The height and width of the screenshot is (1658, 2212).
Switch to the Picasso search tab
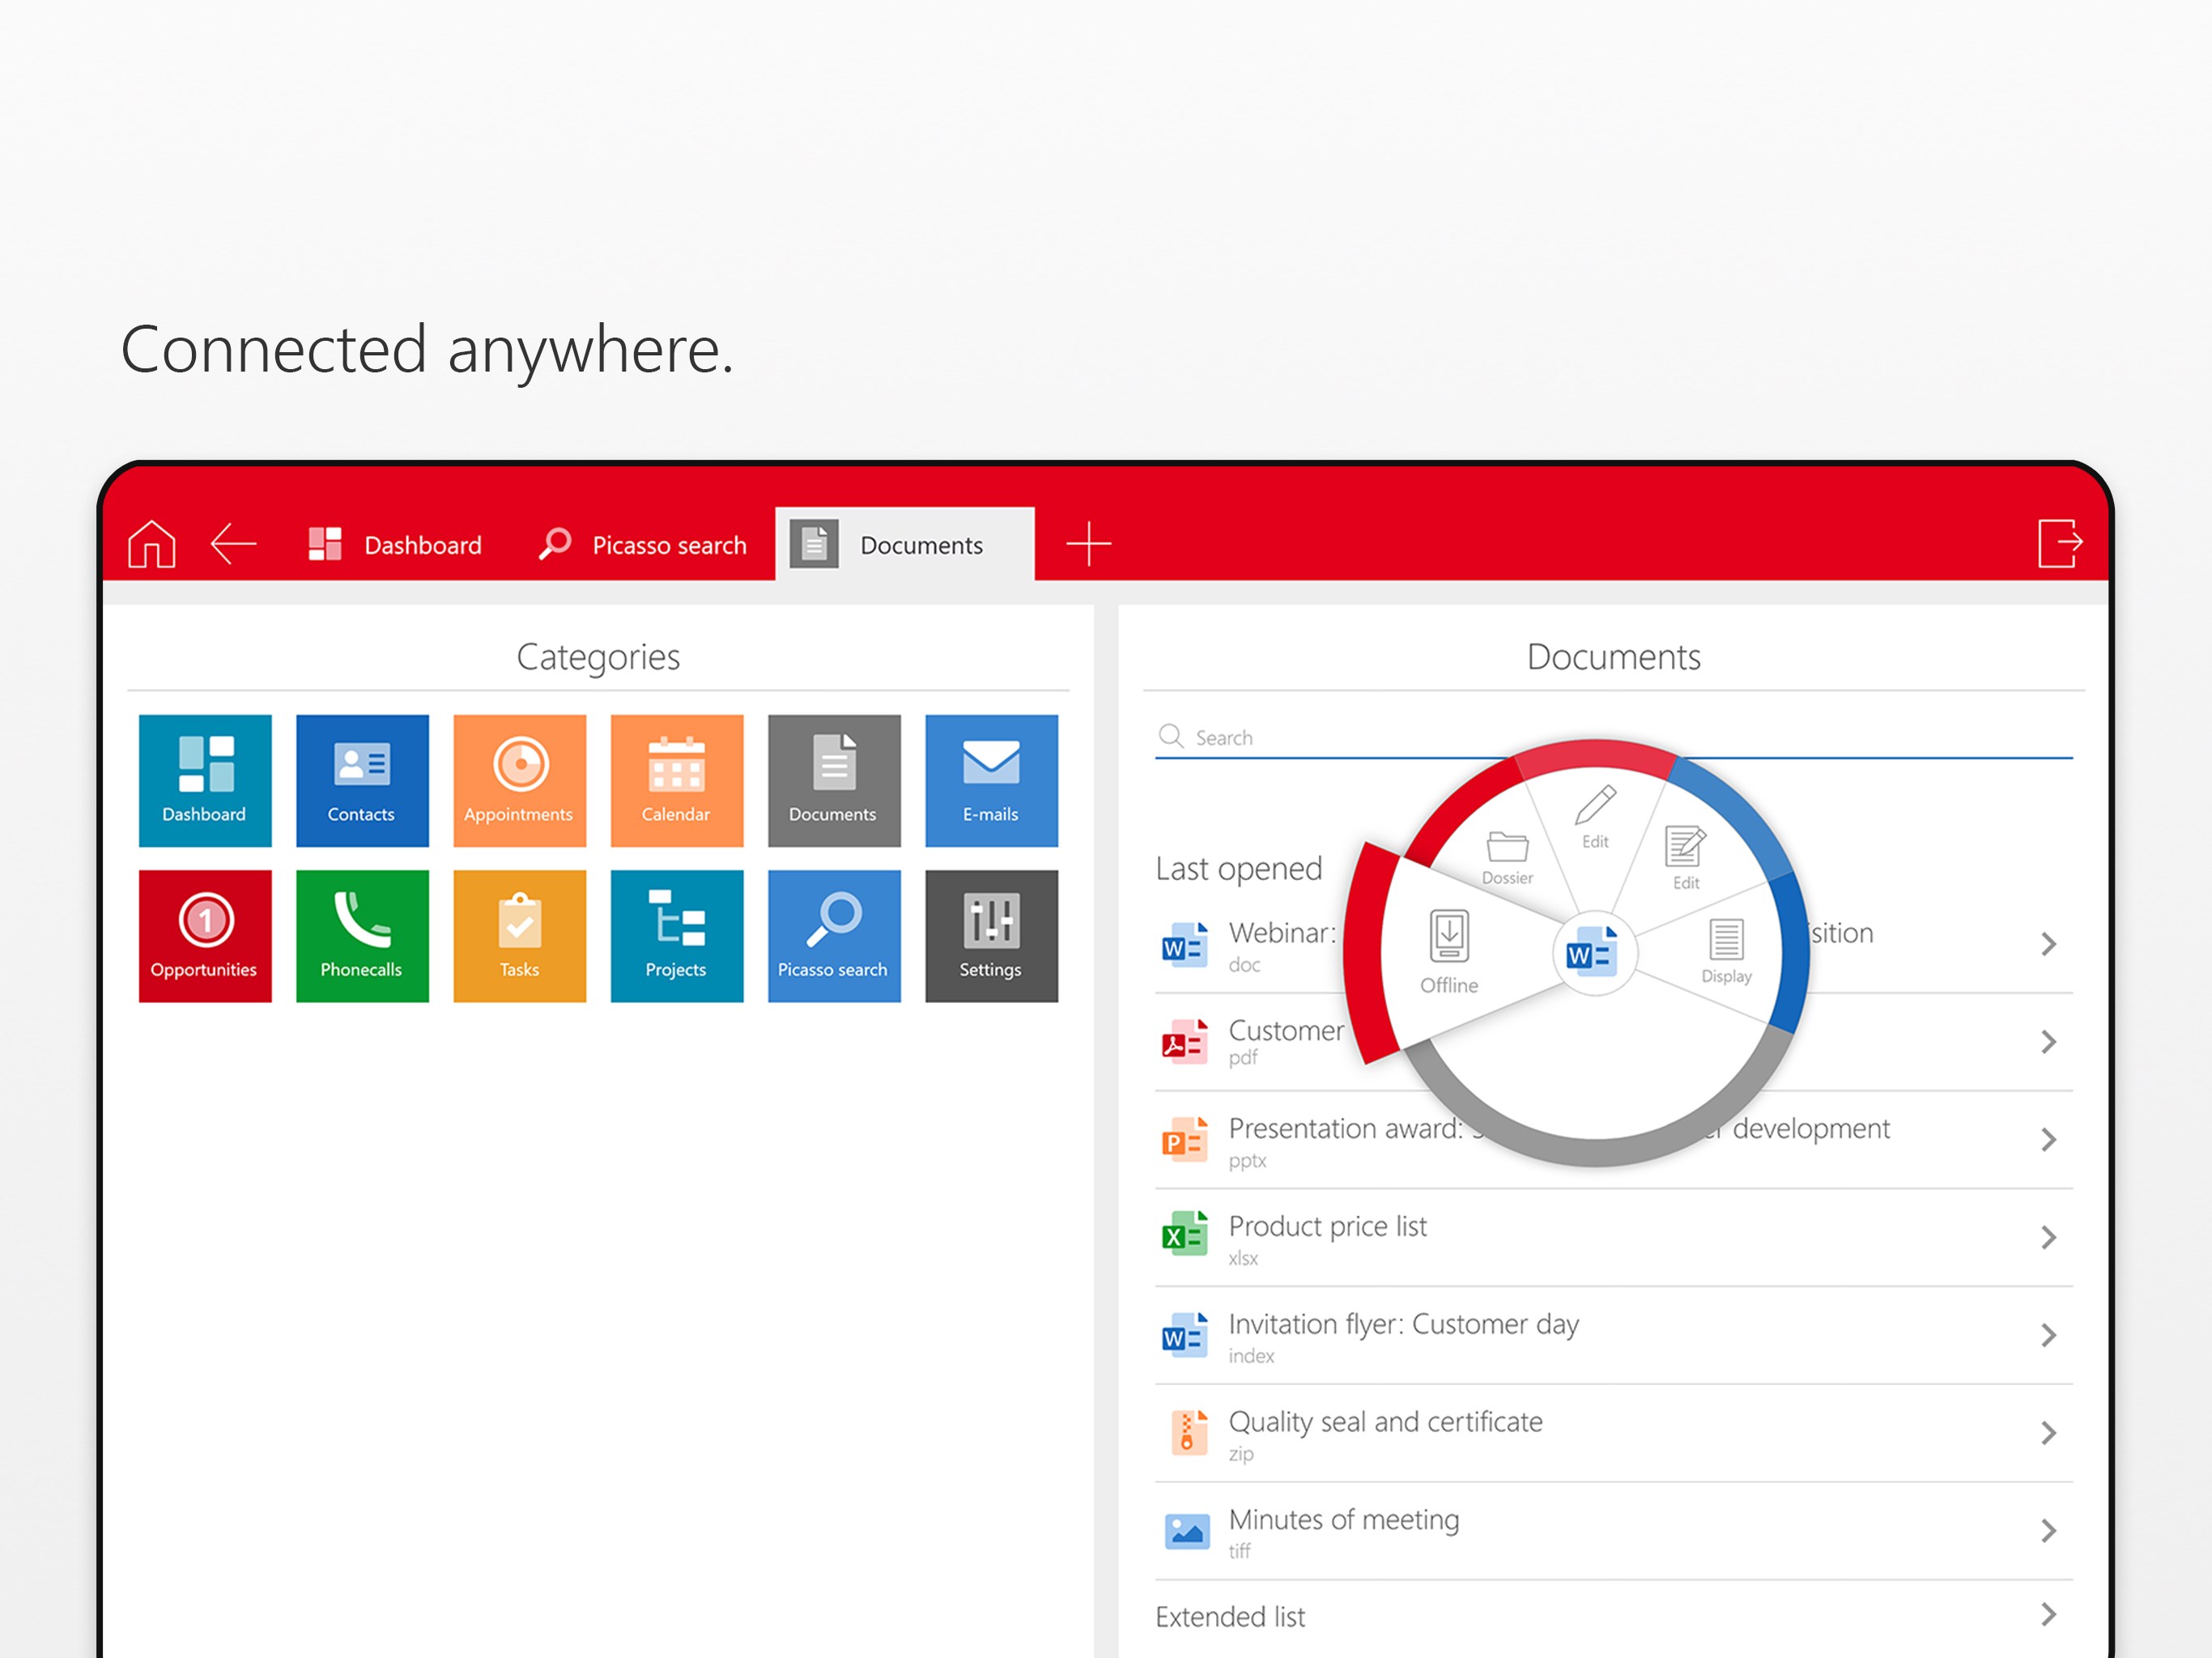(644, 545)
